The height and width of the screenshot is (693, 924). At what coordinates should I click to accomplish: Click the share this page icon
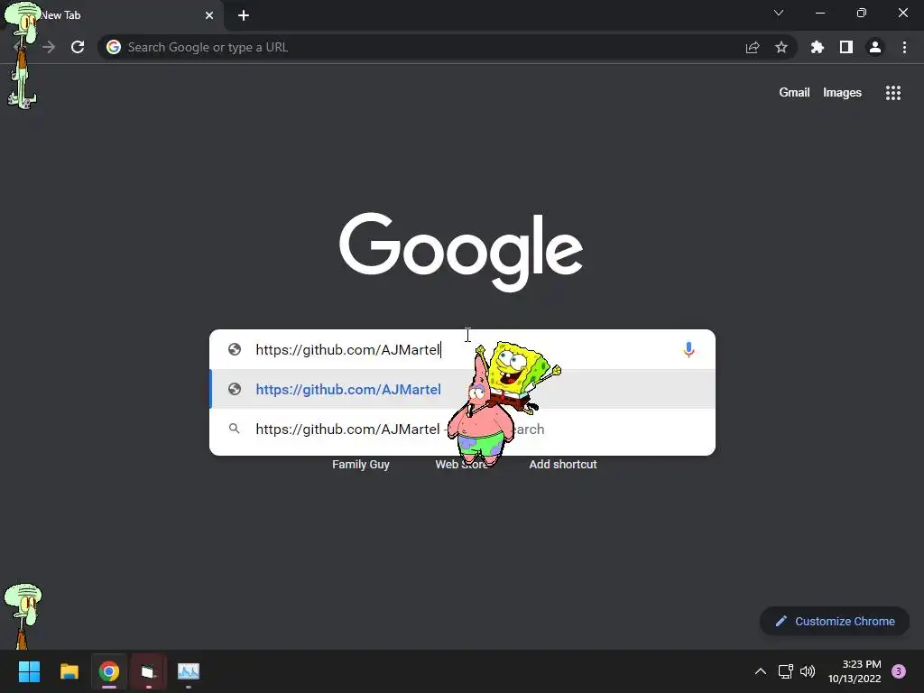click(x=753, y=47)
